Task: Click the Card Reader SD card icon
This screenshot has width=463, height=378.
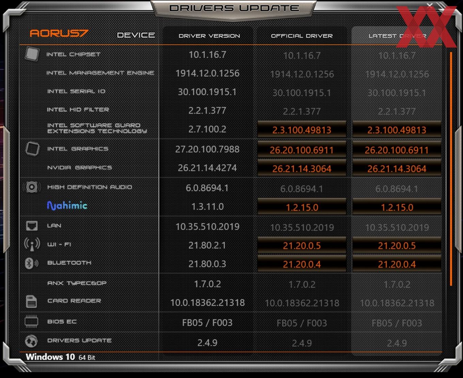Action: click(x=31, y=301)
